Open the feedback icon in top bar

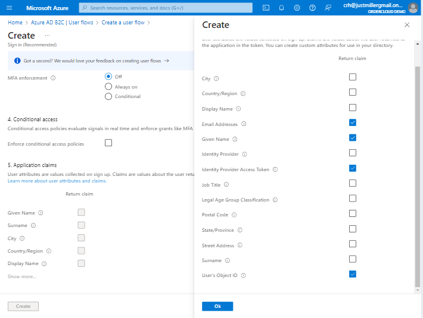coord(328,8)
